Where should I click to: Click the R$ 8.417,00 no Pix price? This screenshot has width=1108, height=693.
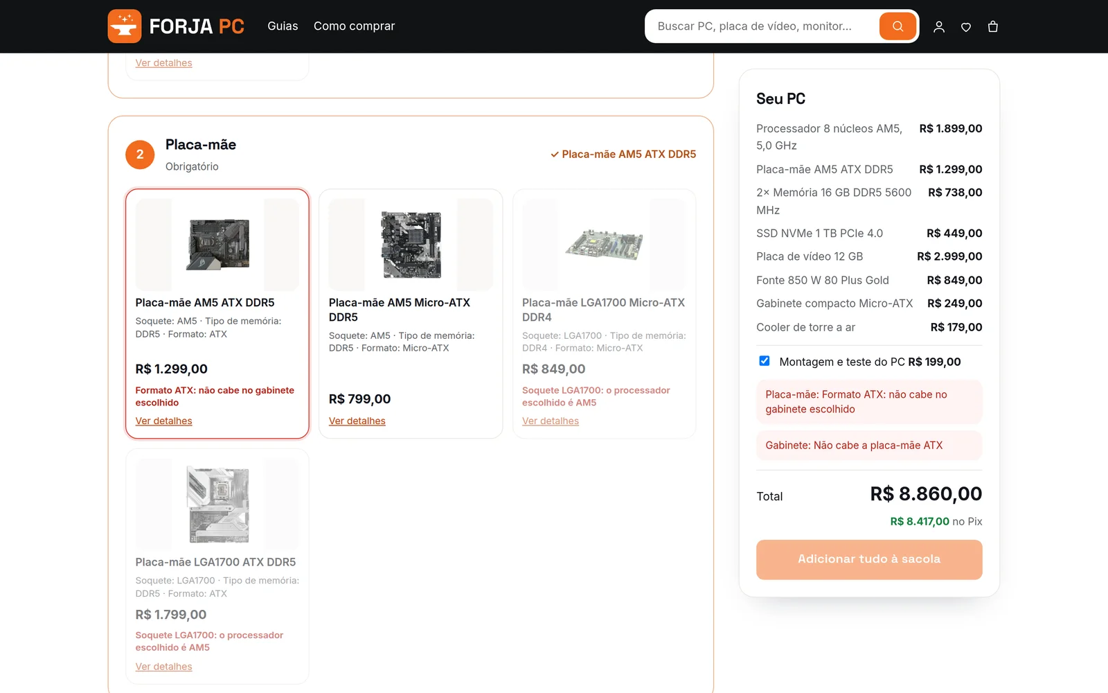[x=936, y=522]
